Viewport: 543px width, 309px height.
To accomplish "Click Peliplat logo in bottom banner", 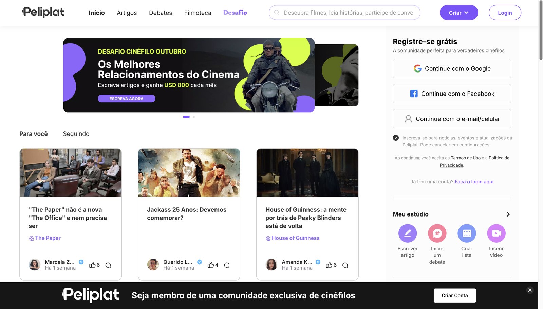I will pyautogui.click(x=91, y=295).
